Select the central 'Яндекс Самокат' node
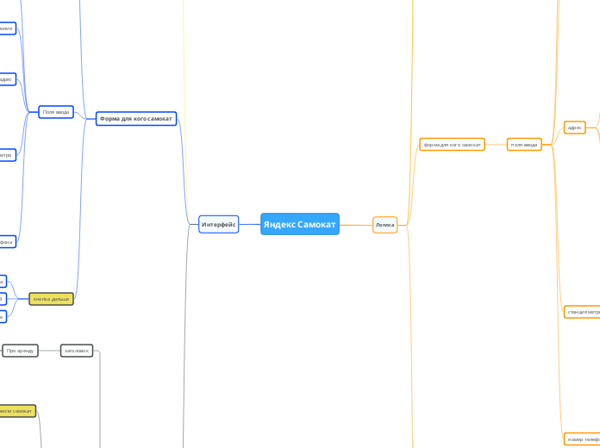The image size is (600, 448). click(300, 224)
